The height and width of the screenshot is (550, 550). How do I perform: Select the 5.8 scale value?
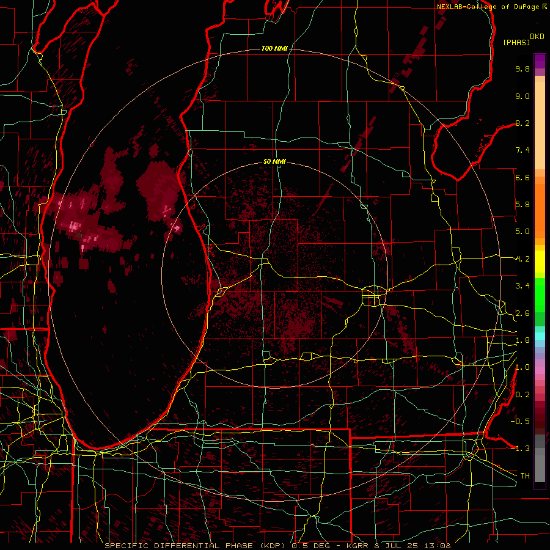coord(522,205)
